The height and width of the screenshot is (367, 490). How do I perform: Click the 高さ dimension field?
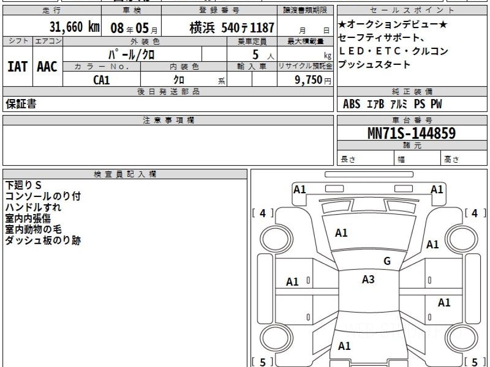464,159
